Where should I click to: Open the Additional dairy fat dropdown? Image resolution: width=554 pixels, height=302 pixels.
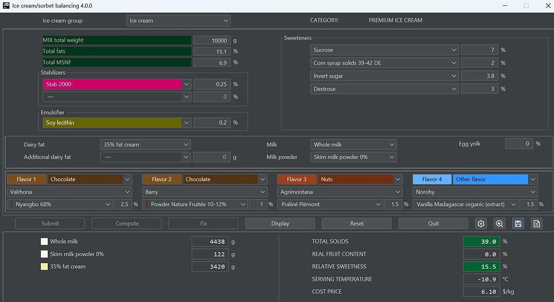click(146, 157)
